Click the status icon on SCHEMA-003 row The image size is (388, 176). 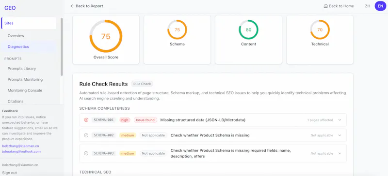86,153
